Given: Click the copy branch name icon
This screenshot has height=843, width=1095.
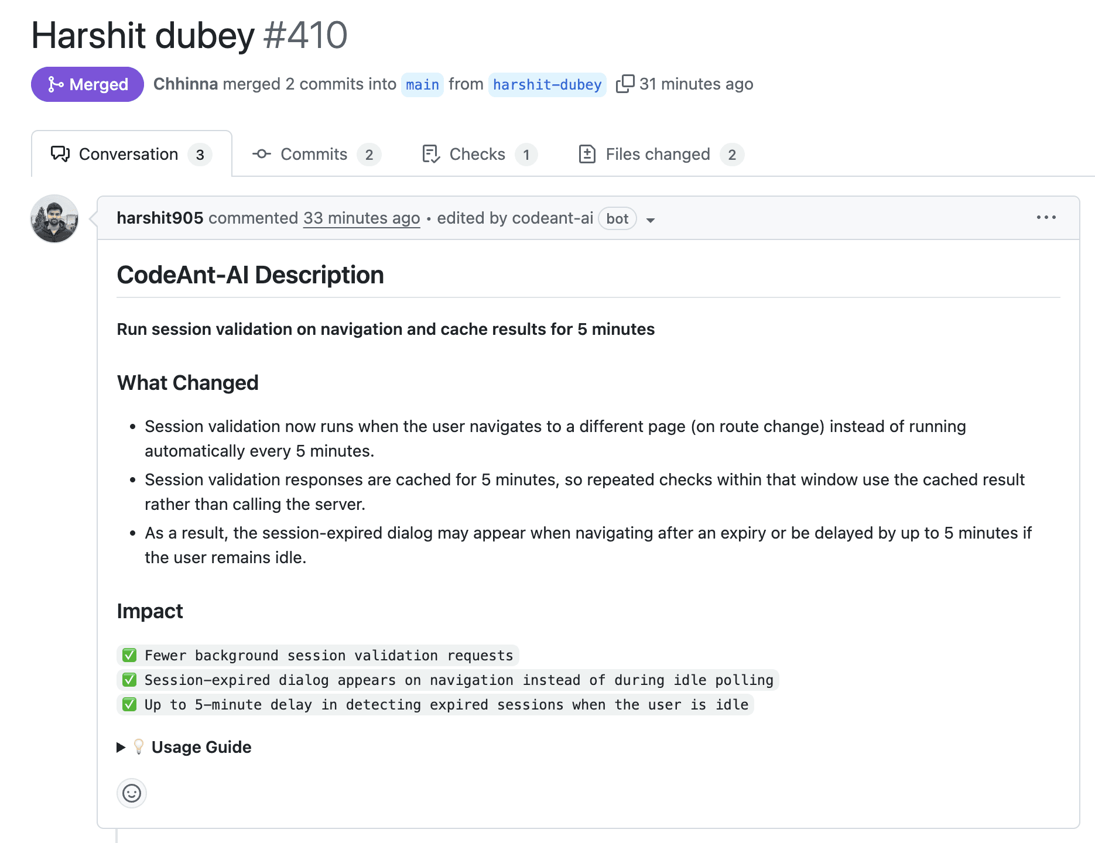Looking at the screenshot, I should [625, 84].
